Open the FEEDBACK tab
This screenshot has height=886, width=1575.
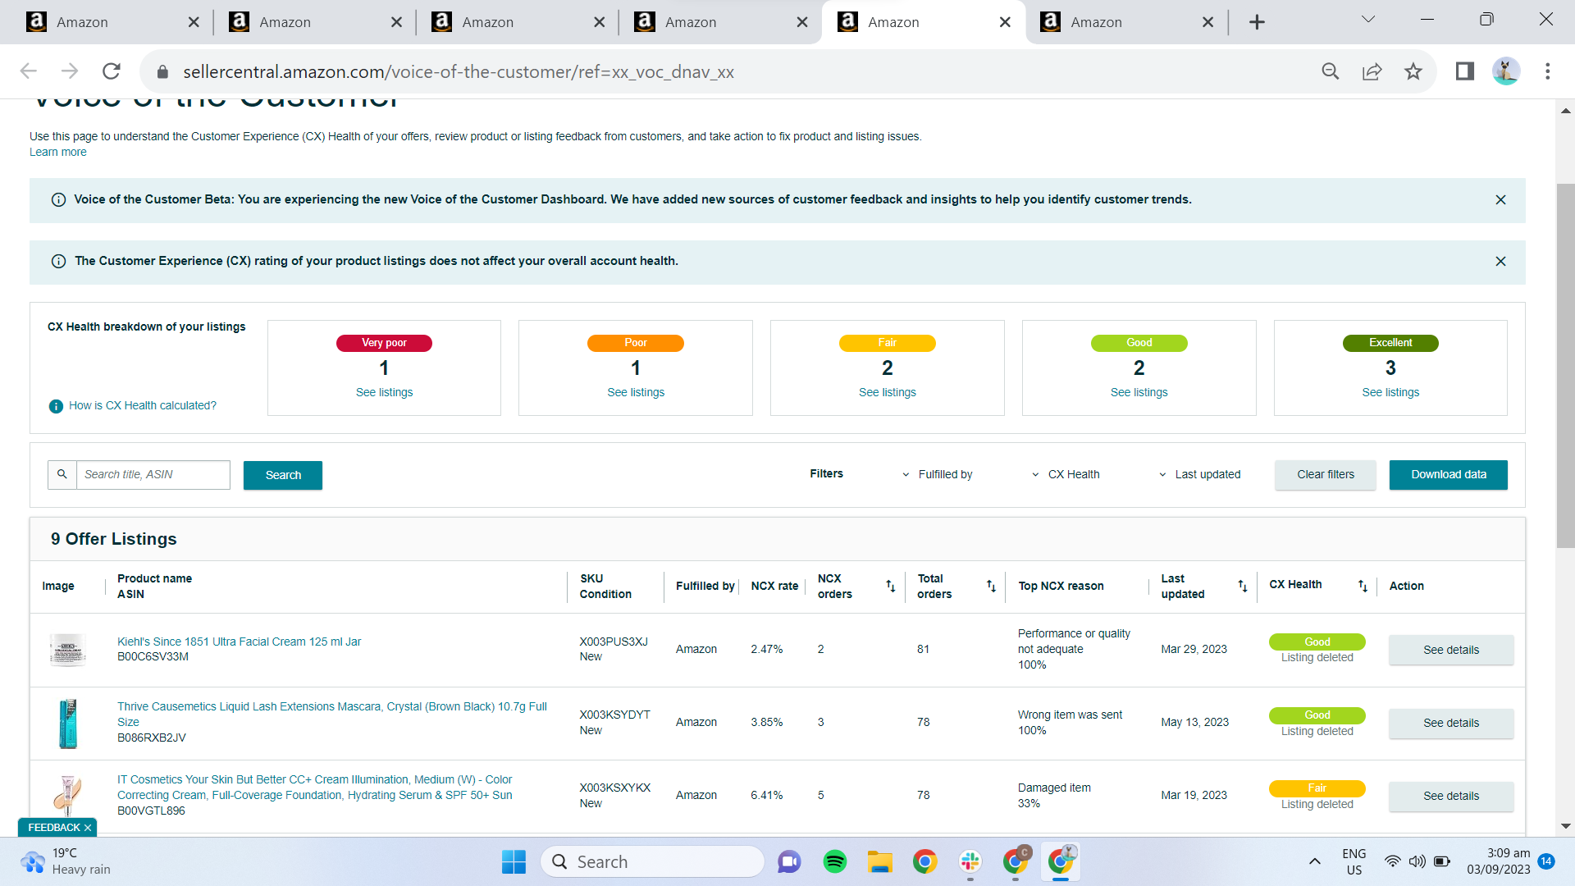coord(54,828)
